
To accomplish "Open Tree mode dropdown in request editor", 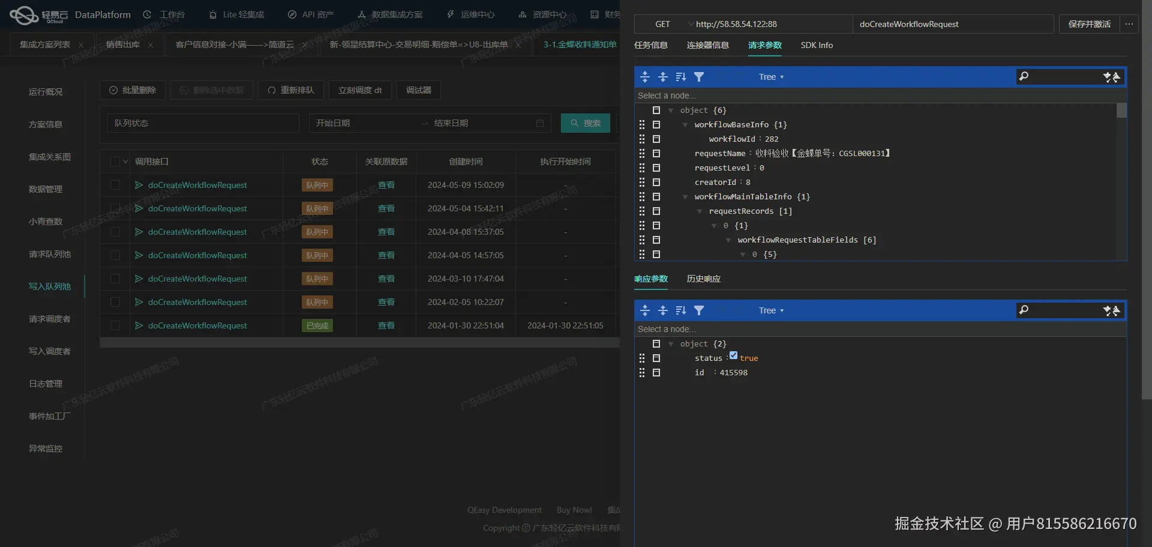I will 771,77.
